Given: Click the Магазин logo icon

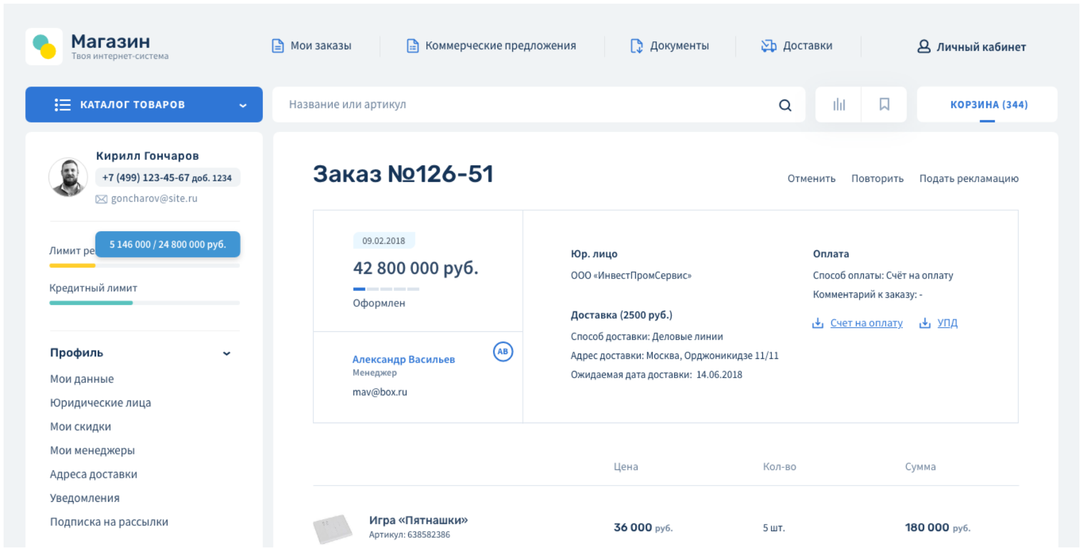Looking at the screenshot, I should click(x=44, y=47).
